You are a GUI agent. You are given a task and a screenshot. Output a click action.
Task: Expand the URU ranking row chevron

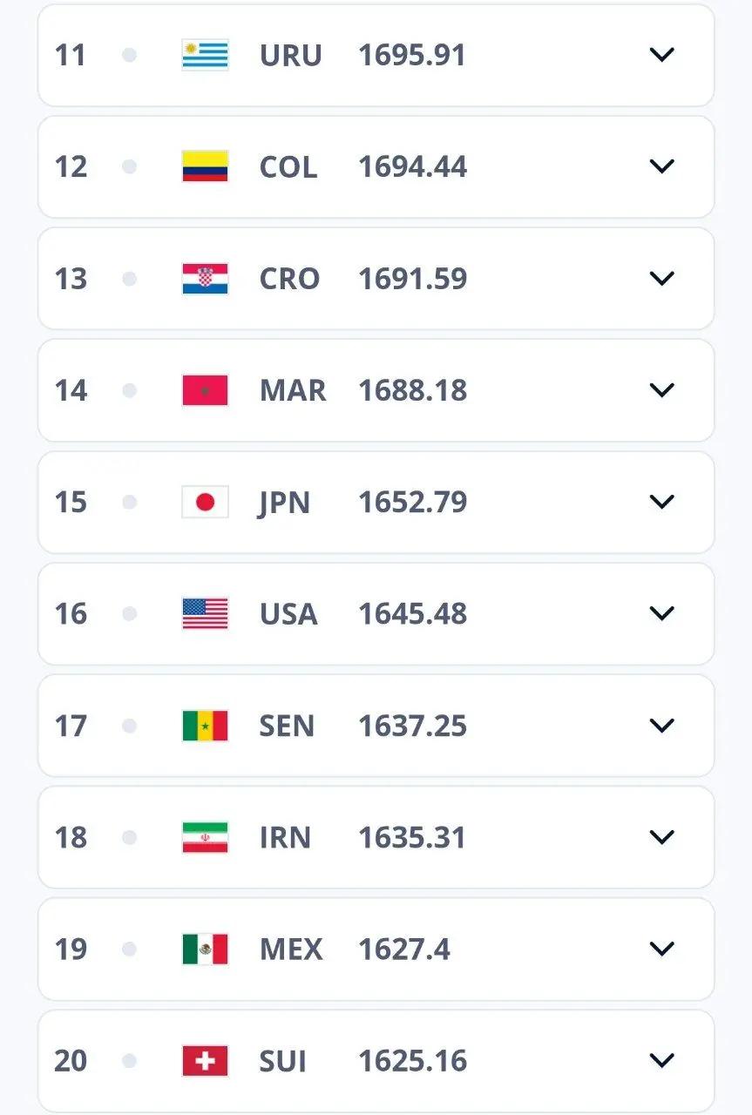coord(662,55)
